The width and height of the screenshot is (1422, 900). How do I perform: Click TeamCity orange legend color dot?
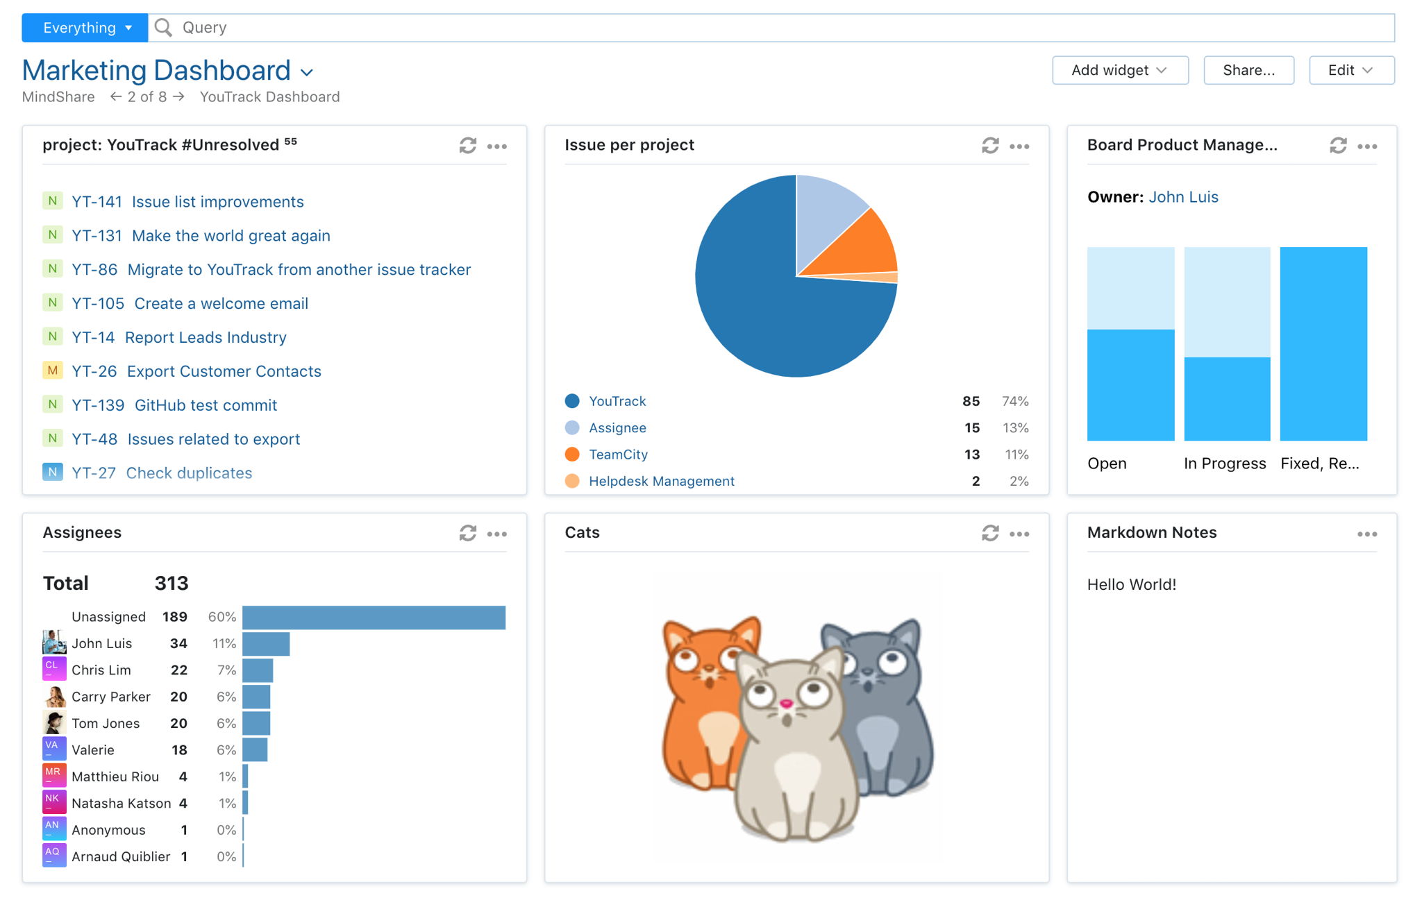pyautogui.click(x=572, y=455)
